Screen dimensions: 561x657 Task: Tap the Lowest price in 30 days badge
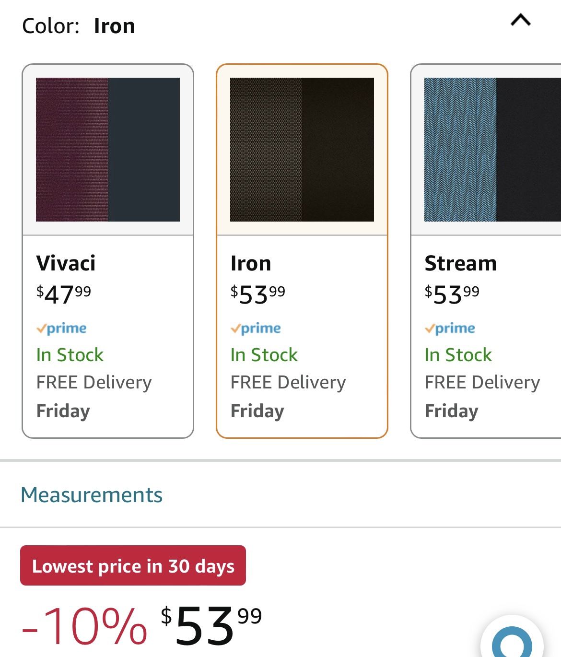[x=133, y=566]
